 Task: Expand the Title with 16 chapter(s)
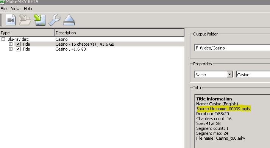click(11, 44)
